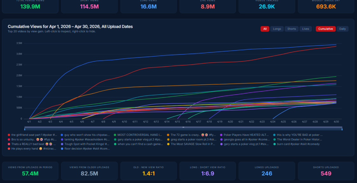Filter chart to Longs only
357x183 pixels.
pyautogui.click(x=277, y=29)
